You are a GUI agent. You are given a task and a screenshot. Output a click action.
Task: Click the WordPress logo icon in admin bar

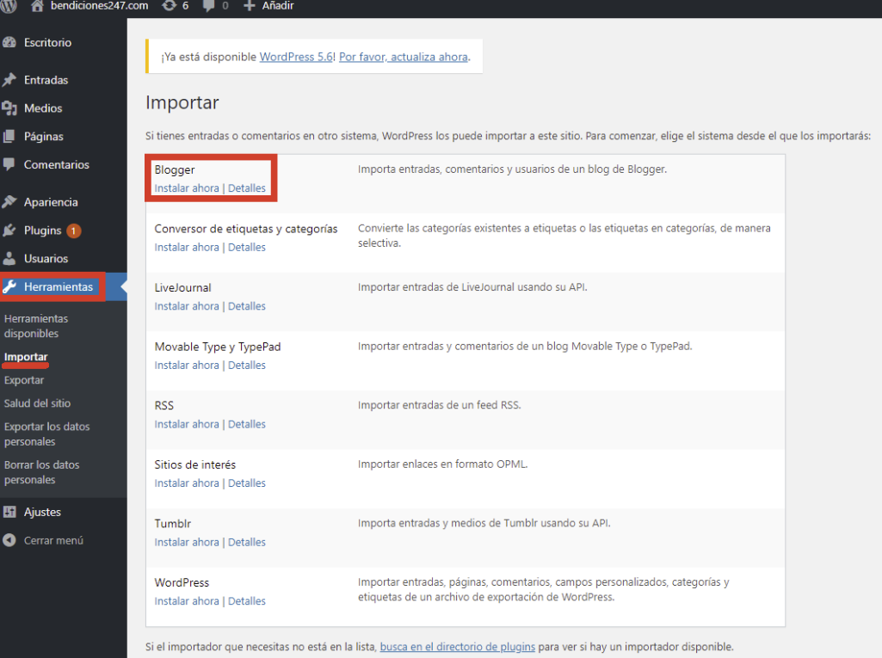[x=8, y=6]
